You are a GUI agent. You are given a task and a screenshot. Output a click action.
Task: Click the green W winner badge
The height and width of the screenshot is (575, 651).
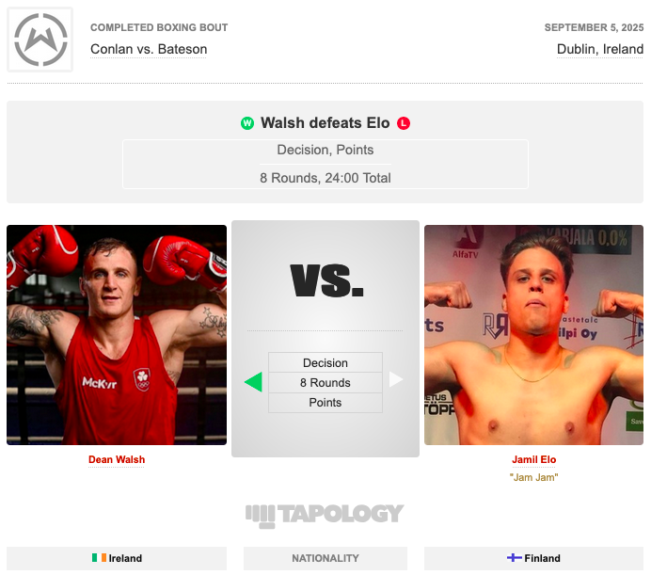click(x=247, y=123)
